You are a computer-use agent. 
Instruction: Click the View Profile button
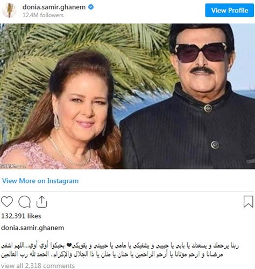(230, 10)
